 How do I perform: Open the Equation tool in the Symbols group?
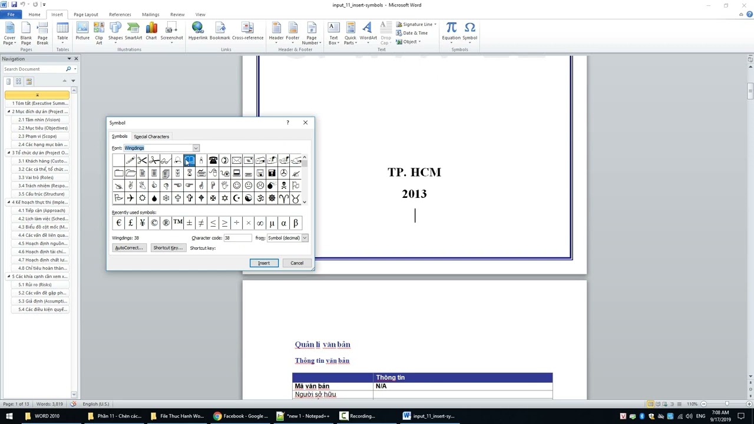pos(451,32)
